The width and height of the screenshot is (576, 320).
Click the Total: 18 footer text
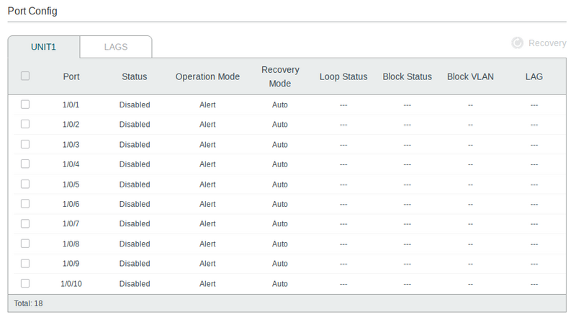tap(28, 303)
